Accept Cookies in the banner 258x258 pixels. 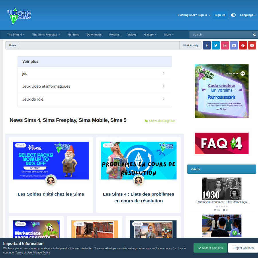[x=210, y=248]
